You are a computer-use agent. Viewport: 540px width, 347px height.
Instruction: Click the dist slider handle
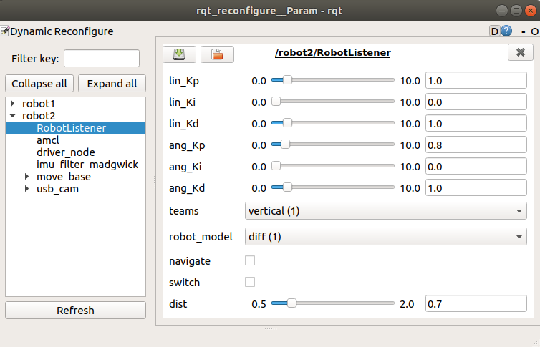point(291,303)
